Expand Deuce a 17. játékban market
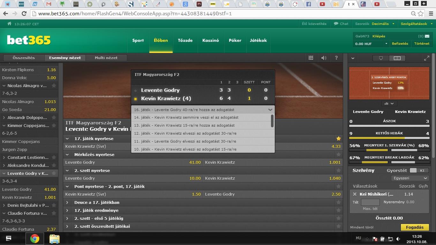Screen dimensions: 436x245 (x=67, y=202)
